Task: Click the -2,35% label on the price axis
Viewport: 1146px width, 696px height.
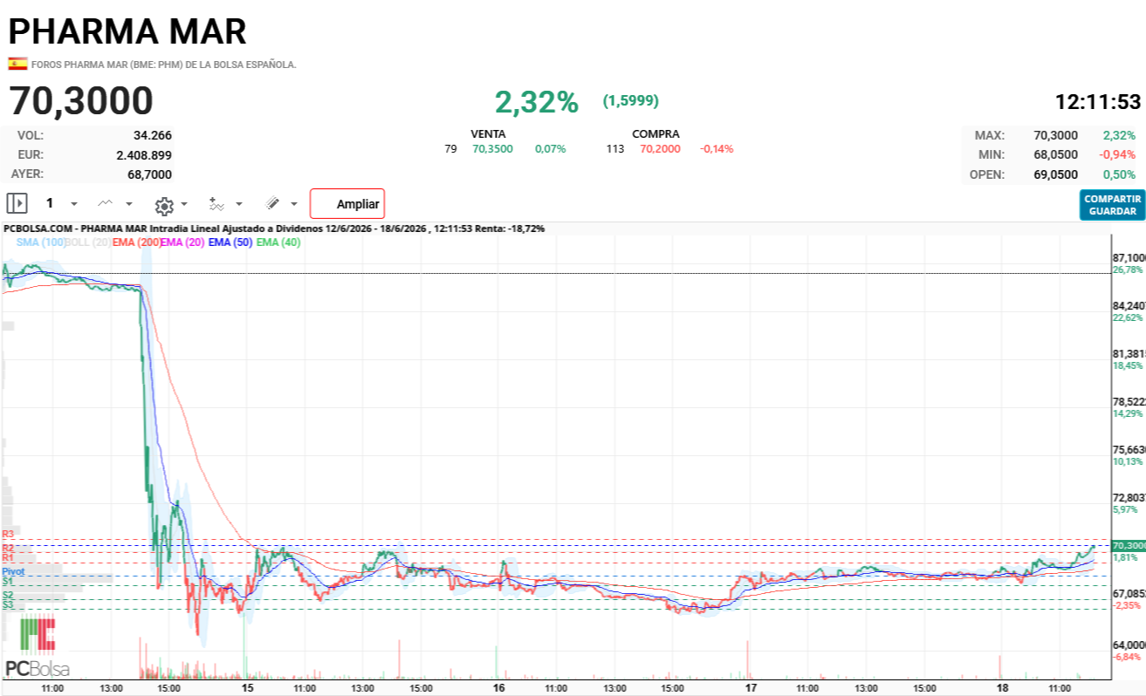Action: pos(1128,604)
